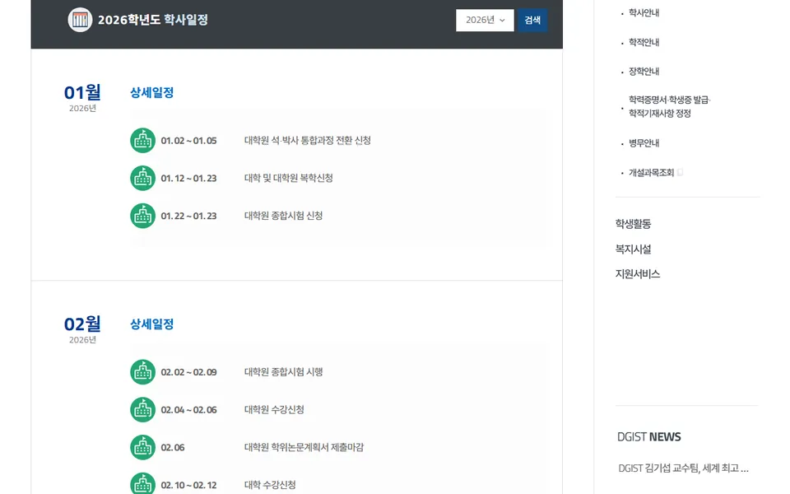Click school icon for 02.06 thesis plan row

142,447
